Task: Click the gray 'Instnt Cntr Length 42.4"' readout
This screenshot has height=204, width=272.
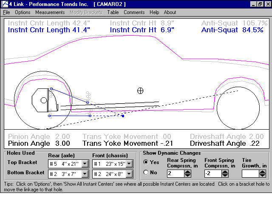Action: coord(49,23)
